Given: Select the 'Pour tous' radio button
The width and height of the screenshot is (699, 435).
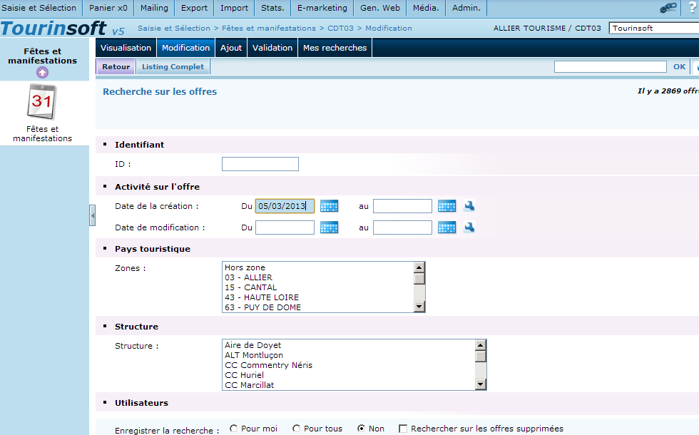Looking at the screenshot, I should tap(297, 429).
